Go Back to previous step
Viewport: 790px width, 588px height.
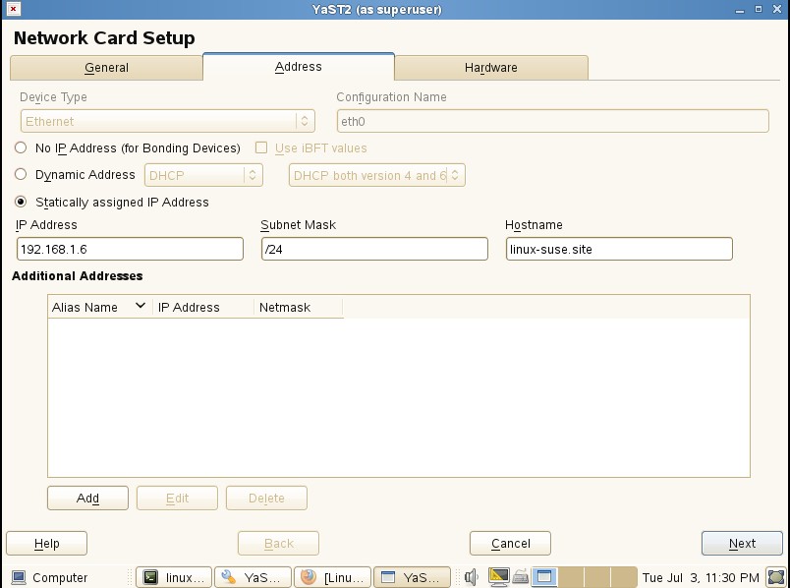click(279, 544)
